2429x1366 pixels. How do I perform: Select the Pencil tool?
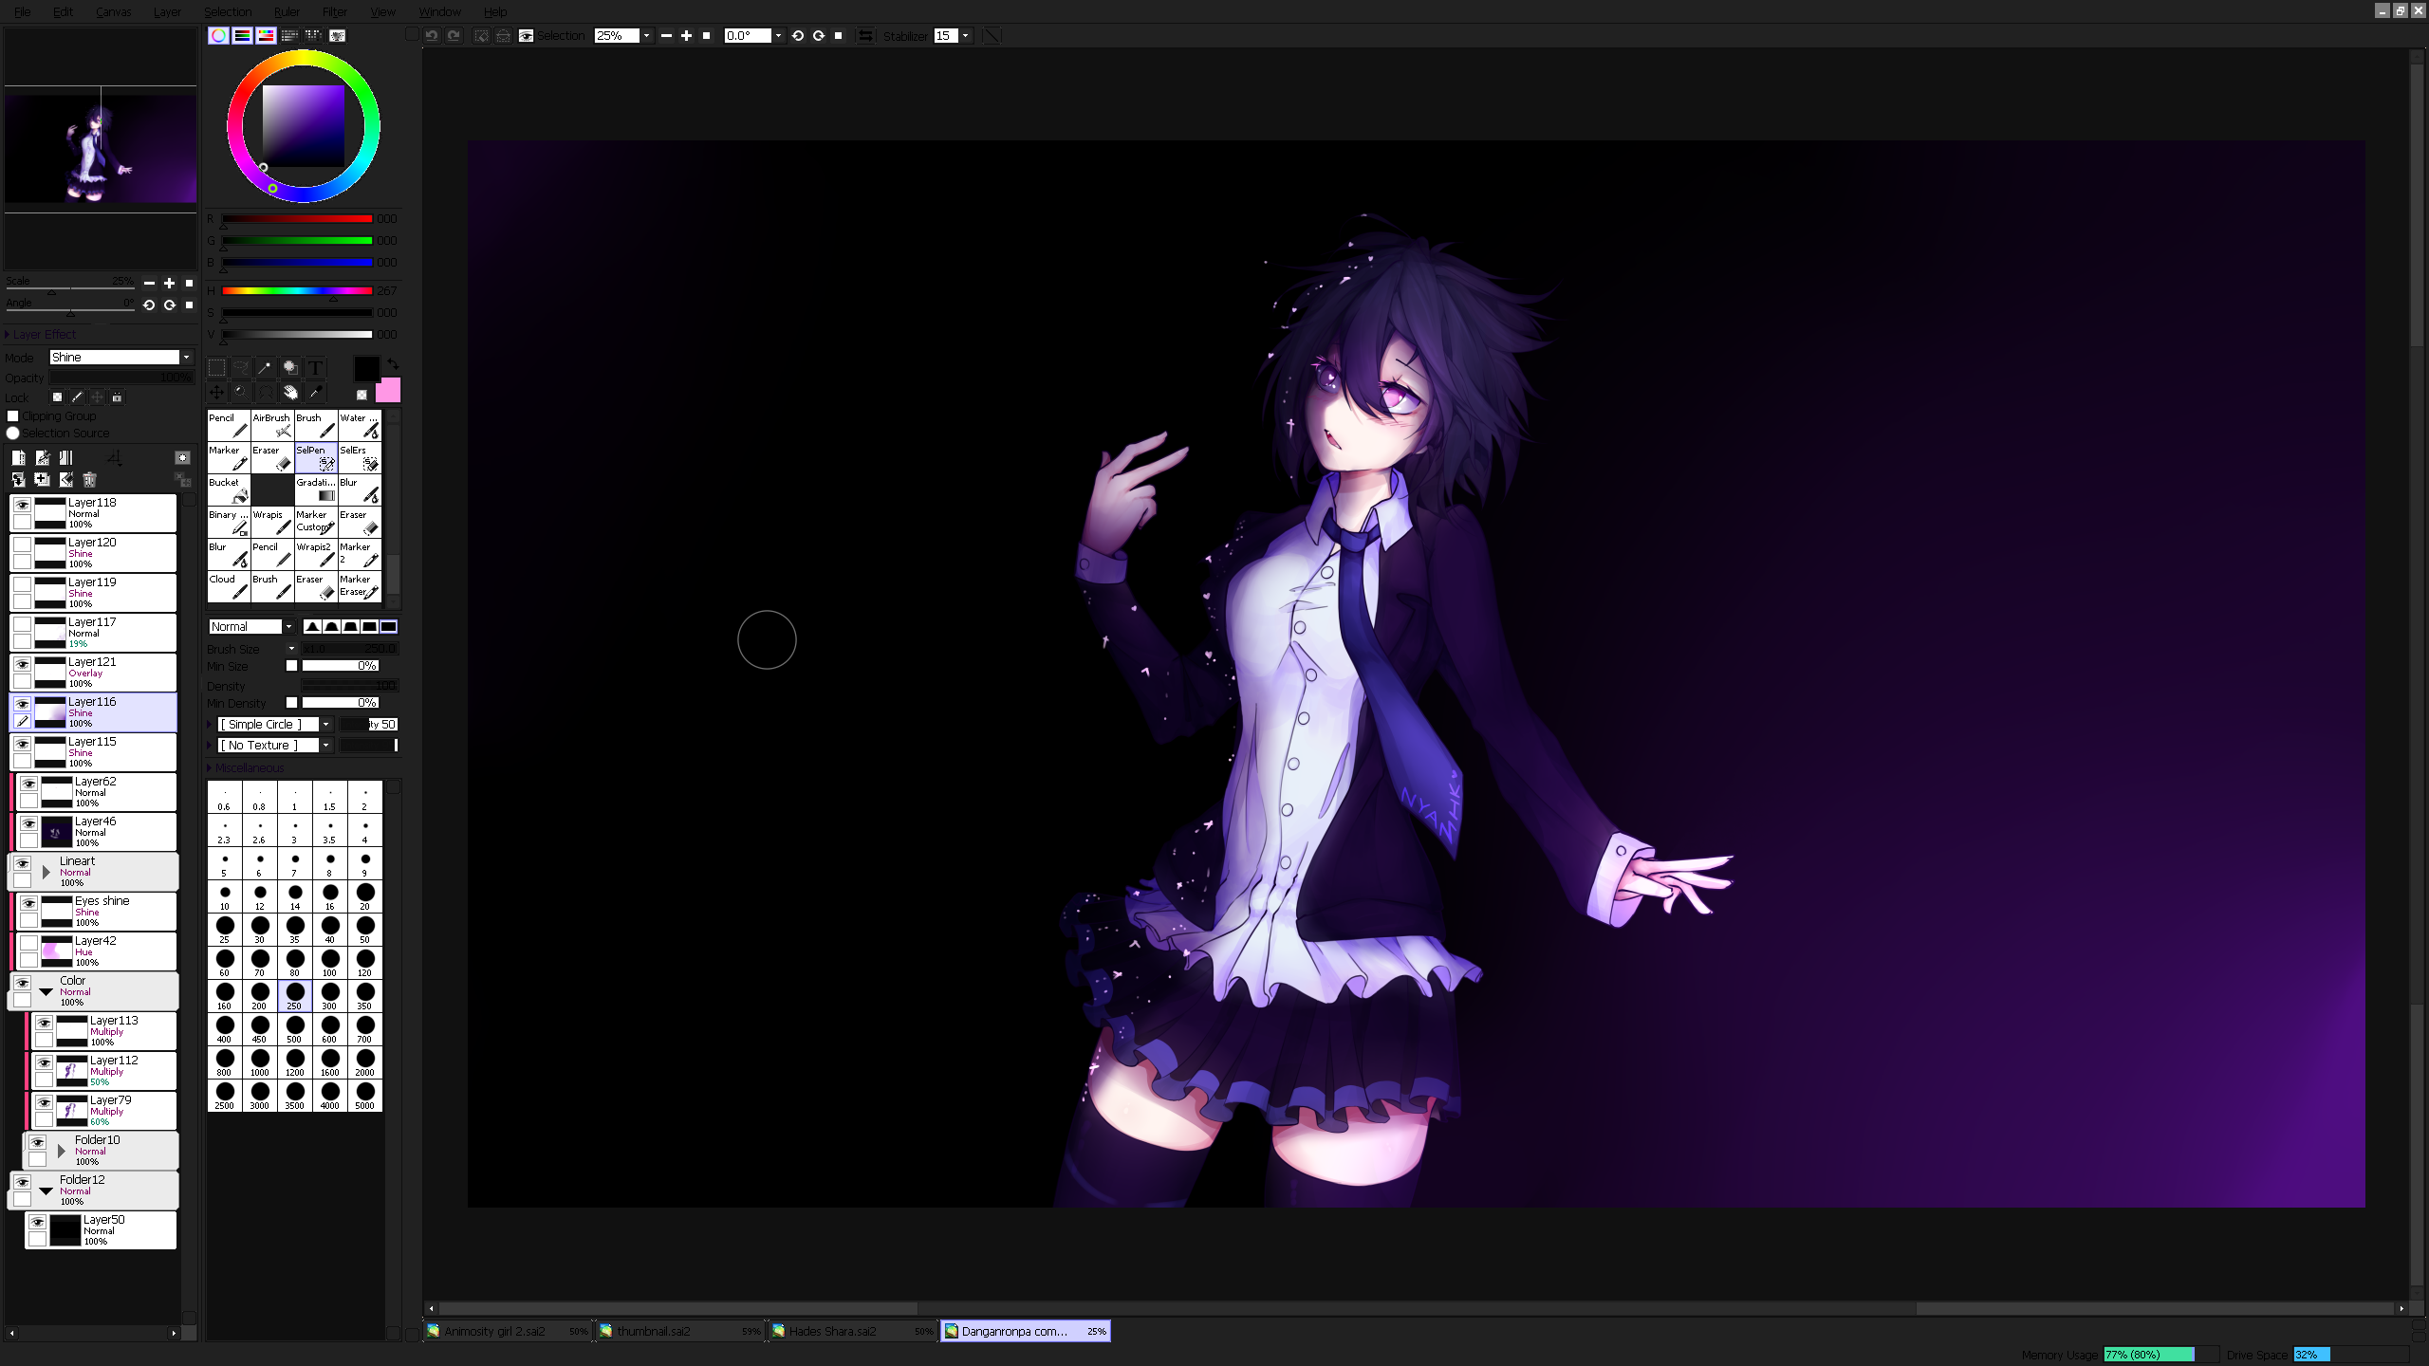228,425
